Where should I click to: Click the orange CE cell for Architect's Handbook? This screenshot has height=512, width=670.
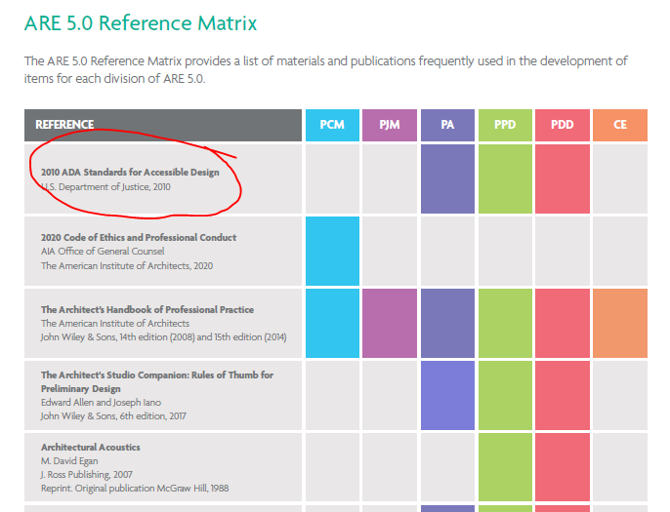tap(619, 323)
